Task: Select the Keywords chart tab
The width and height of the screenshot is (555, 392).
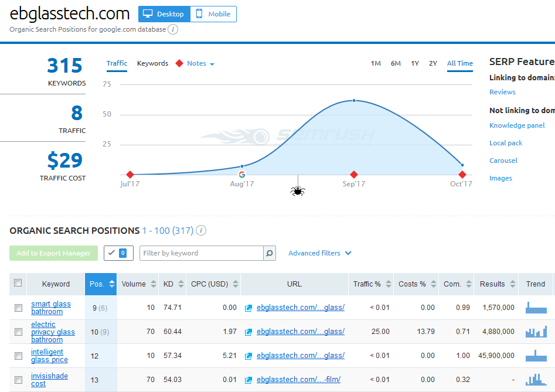Action: [152, 63]
